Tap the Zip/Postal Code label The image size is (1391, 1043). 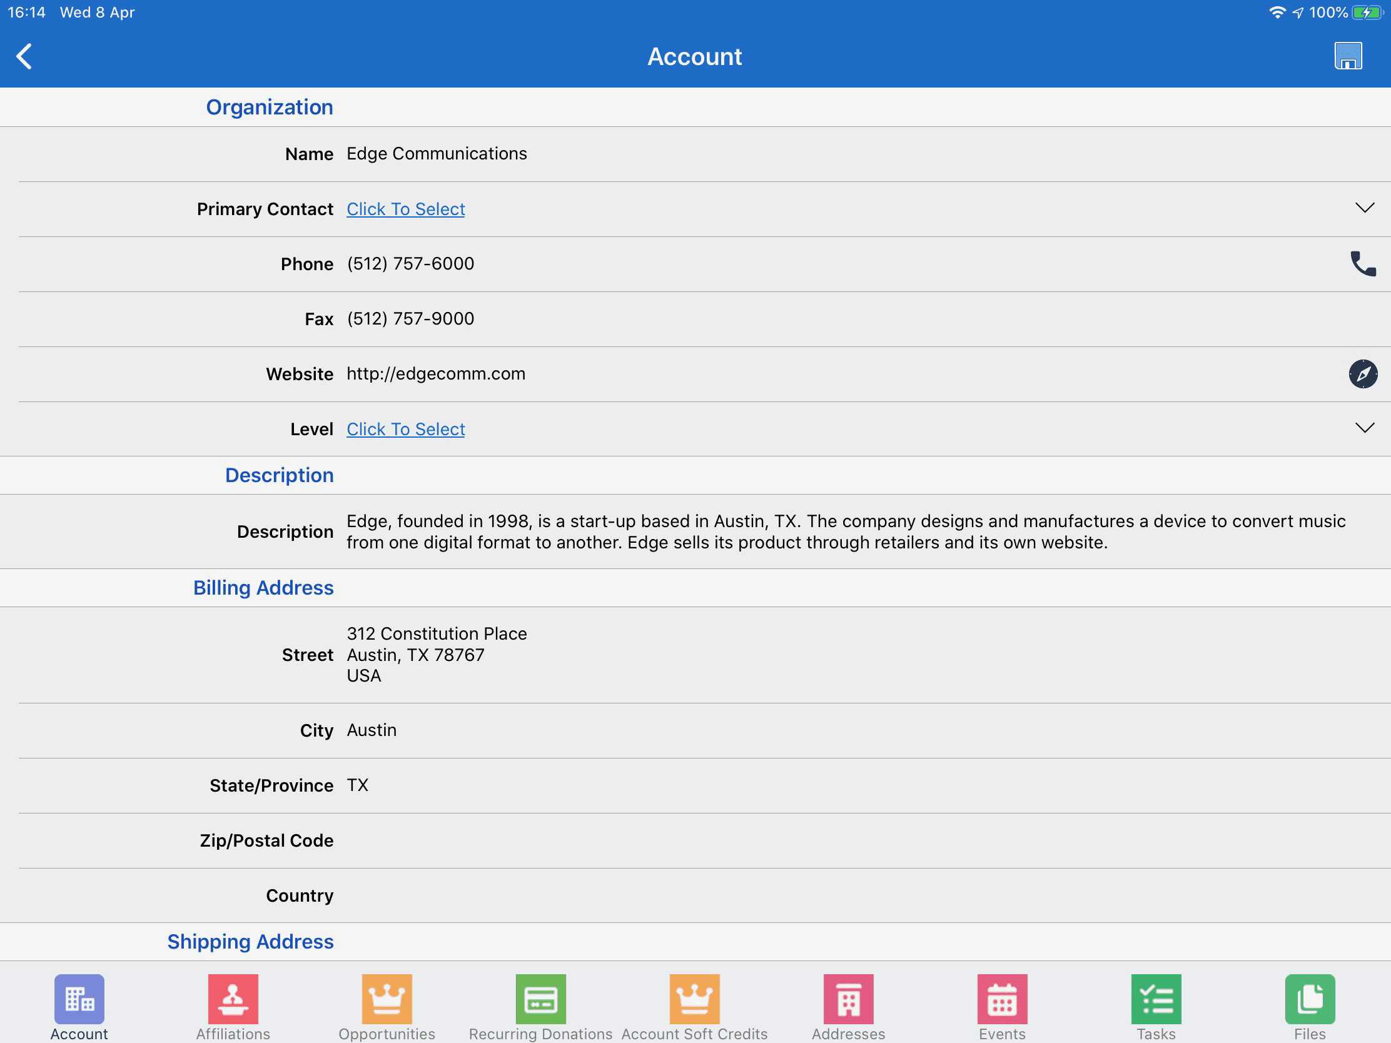tap(266, 840)
